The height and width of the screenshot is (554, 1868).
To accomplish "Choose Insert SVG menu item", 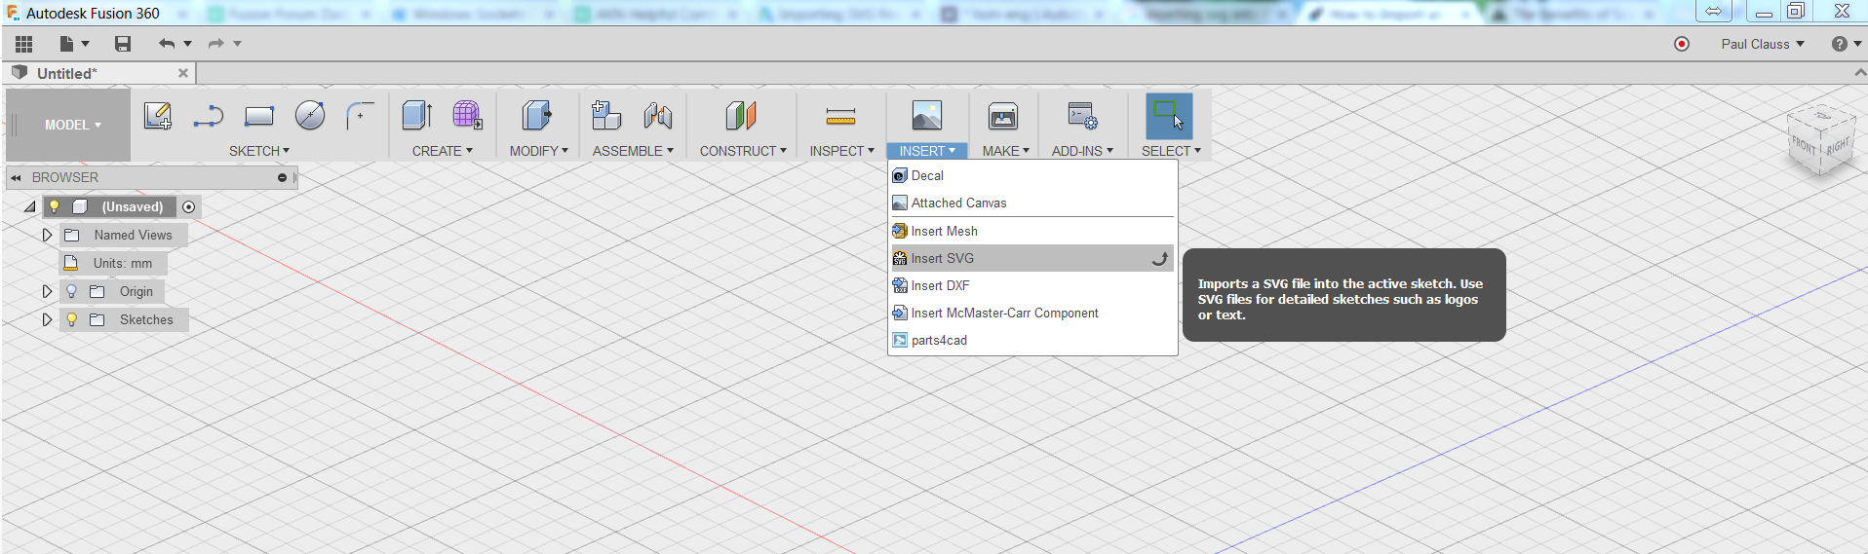I will pyautogui.click(x=1032, y=258).
